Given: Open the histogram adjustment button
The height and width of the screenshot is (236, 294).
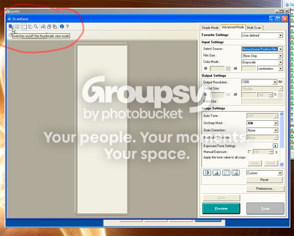Looking at the screenshot, I should pyautogui.click(x=216, y=173).
